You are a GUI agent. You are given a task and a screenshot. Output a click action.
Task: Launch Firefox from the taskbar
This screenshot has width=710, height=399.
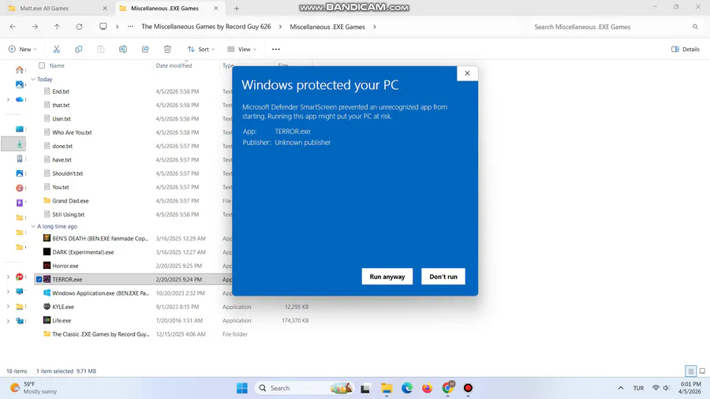click(x=427, y=388)
